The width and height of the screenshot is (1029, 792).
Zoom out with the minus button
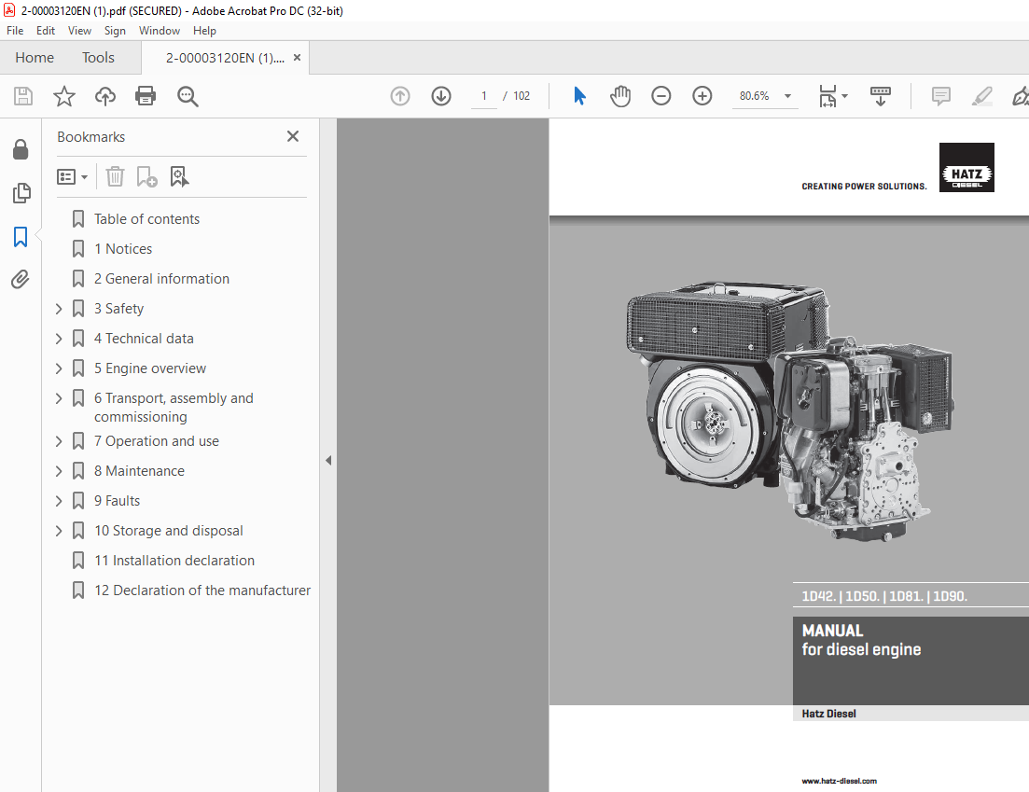661,96
